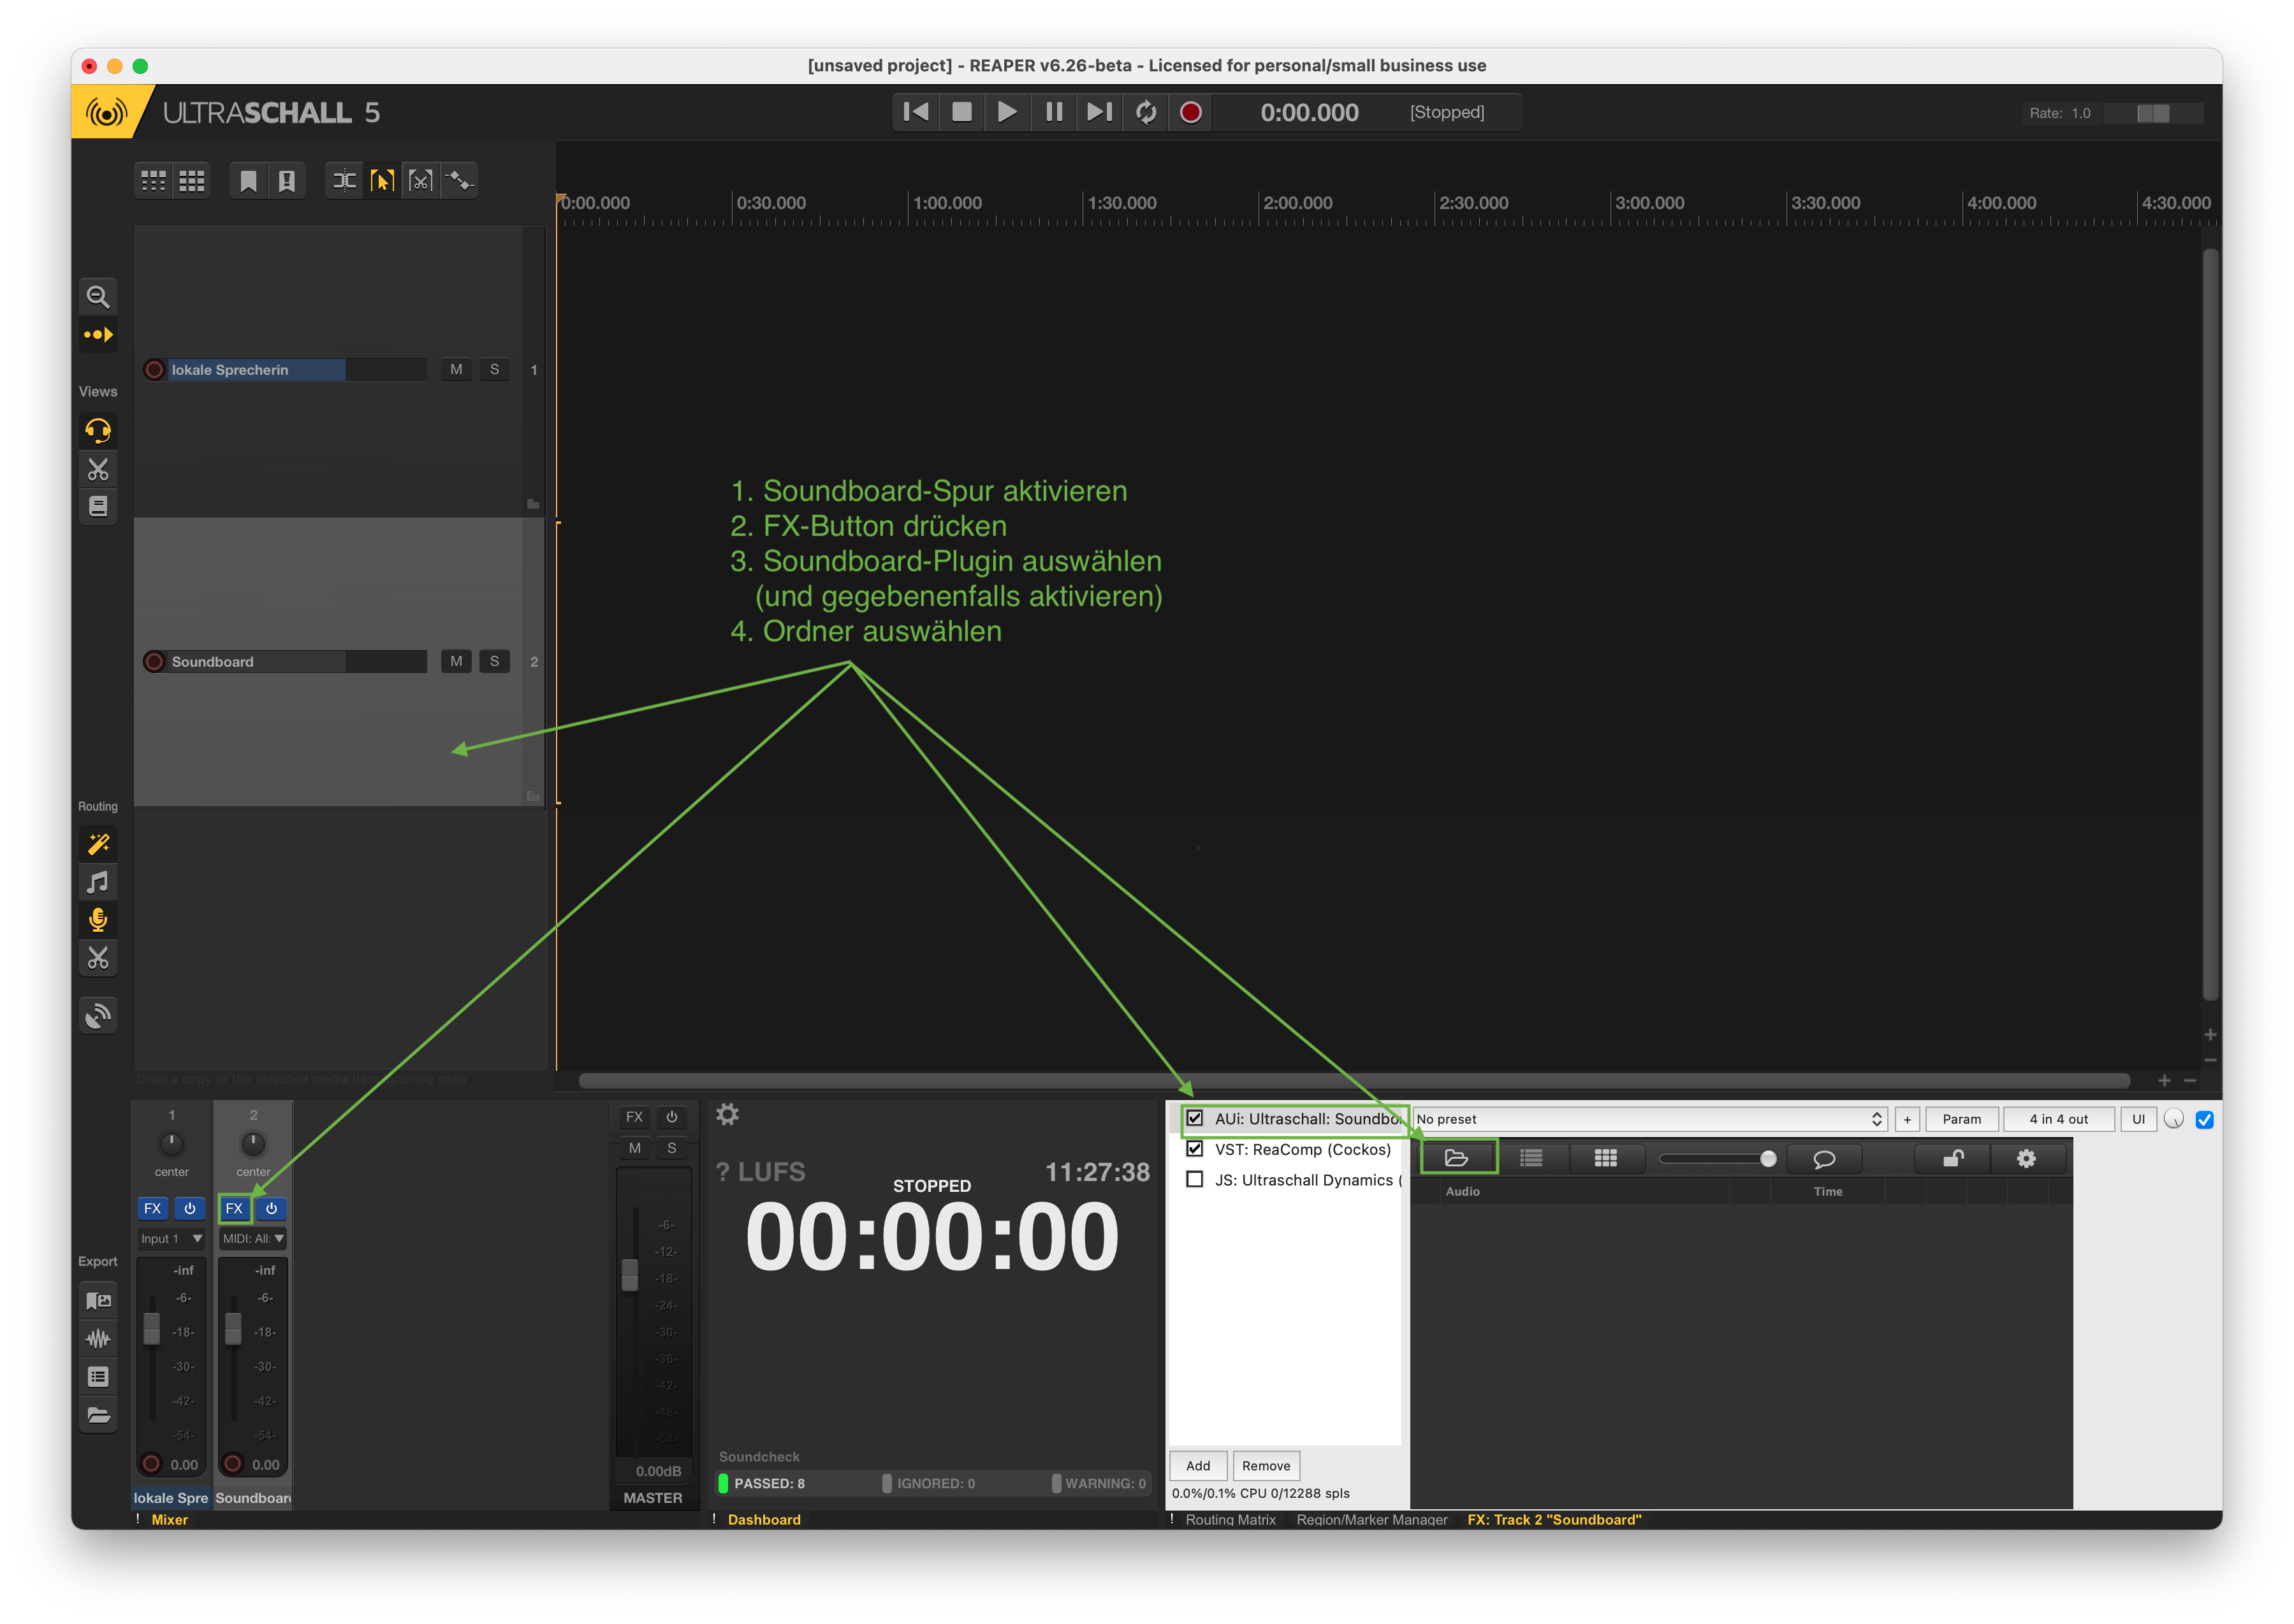Enable the JS: Ultraschall Dynamics checkbox
This screenshot has width=2294, height=1624.
click(x=1195, y=1179)
